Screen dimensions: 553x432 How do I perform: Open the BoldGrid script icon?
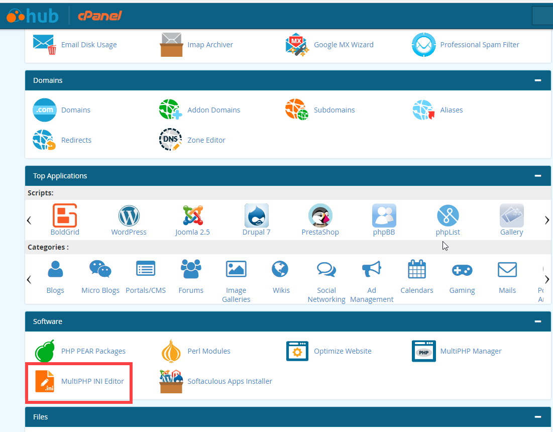(x=65, y=216)
